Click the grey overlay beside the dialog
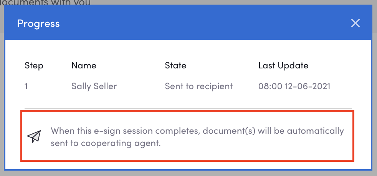 [x=375, y=96]
